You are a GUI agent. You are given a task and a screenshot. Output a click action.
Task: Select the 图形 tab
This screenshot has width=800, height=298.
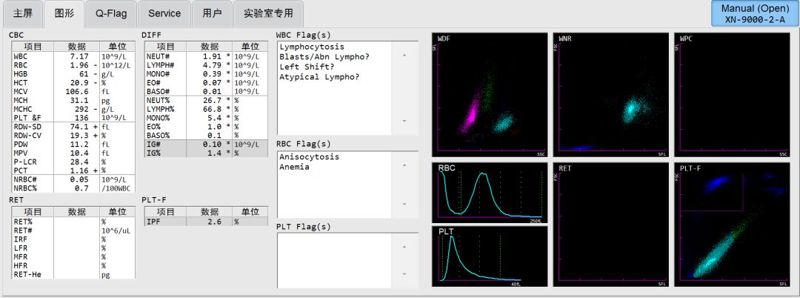coord(64,14)
